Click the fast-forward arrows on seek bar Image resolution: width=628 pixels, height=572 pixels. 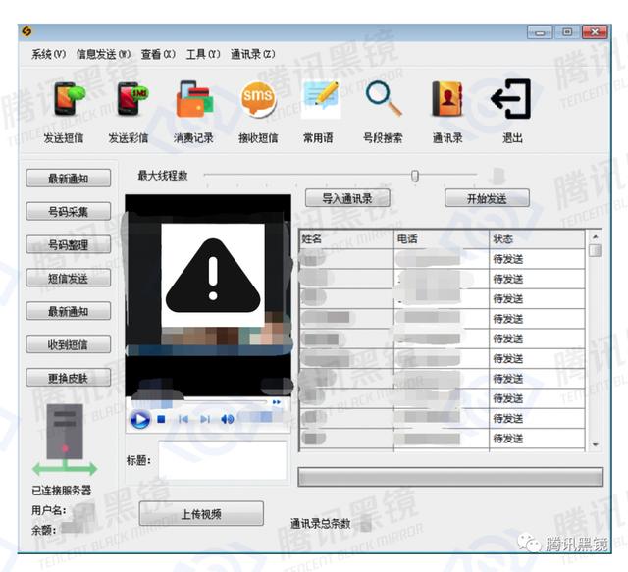click(277, 401)
